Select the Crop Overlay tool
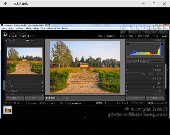The height and width of the screenshot is (135, 170). click(129, 61)
